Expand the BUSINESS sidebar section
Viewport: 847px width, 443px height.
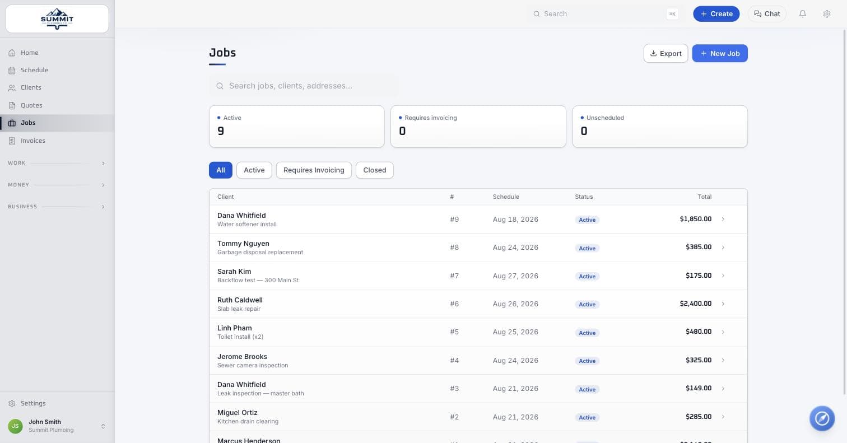(57, 207)
